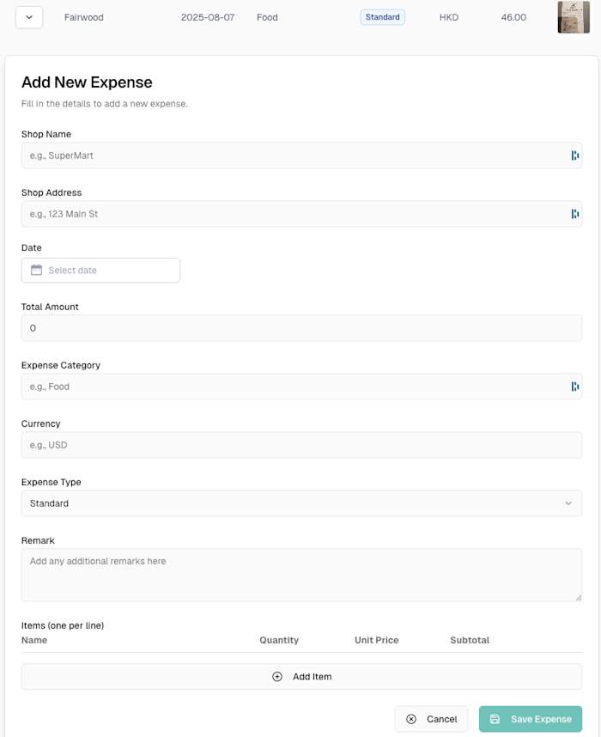Click the Cancel button
This screenshot has height=737, width=601.
pyautogui.click(x=431, y=719)
